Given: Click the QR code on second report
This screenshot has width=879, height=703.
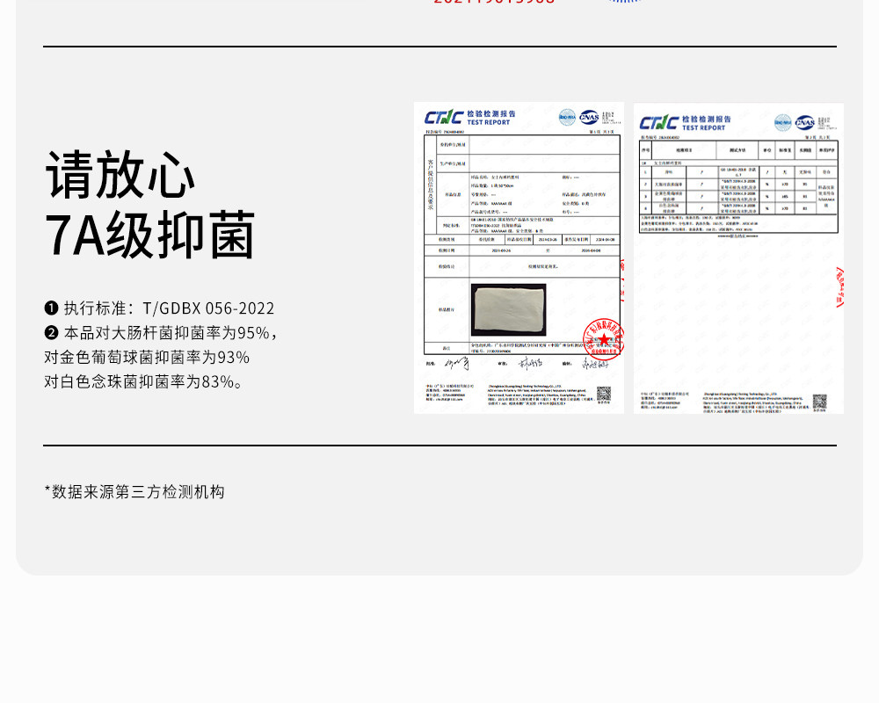Looking at the screenshot, I should click(x=819, y=402).
